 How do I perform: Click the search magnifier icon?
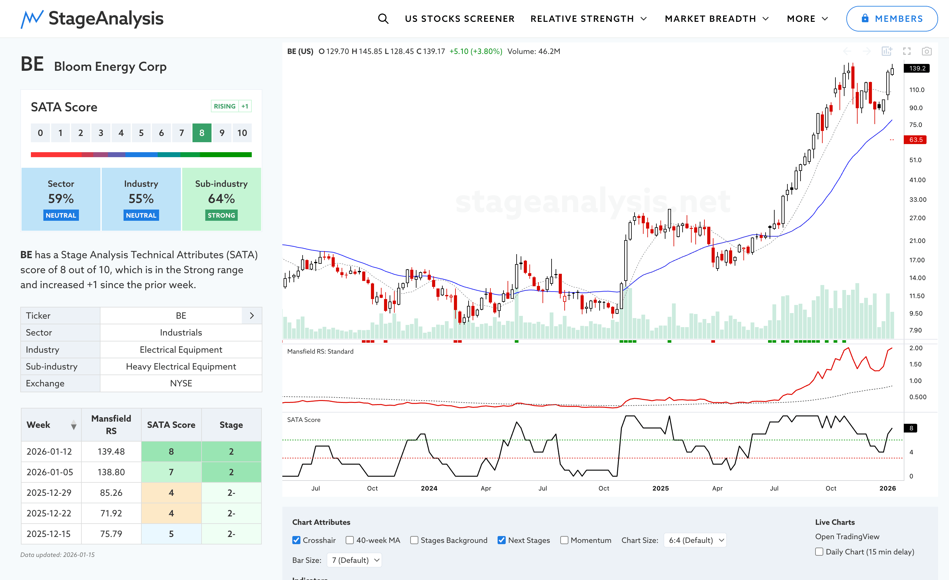point(383,18)
